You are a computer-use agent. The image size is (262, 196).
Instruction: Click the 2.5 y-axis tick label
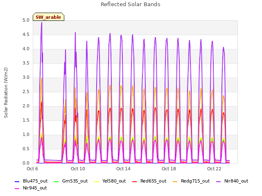coord(26,91)
